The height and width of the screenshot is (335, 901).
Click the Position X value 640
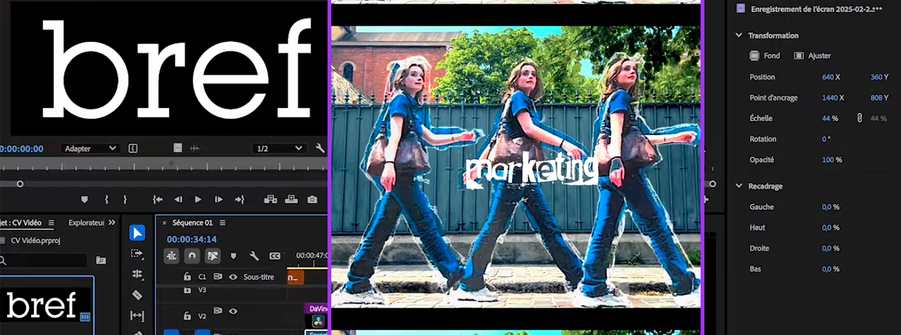[828, 77]
